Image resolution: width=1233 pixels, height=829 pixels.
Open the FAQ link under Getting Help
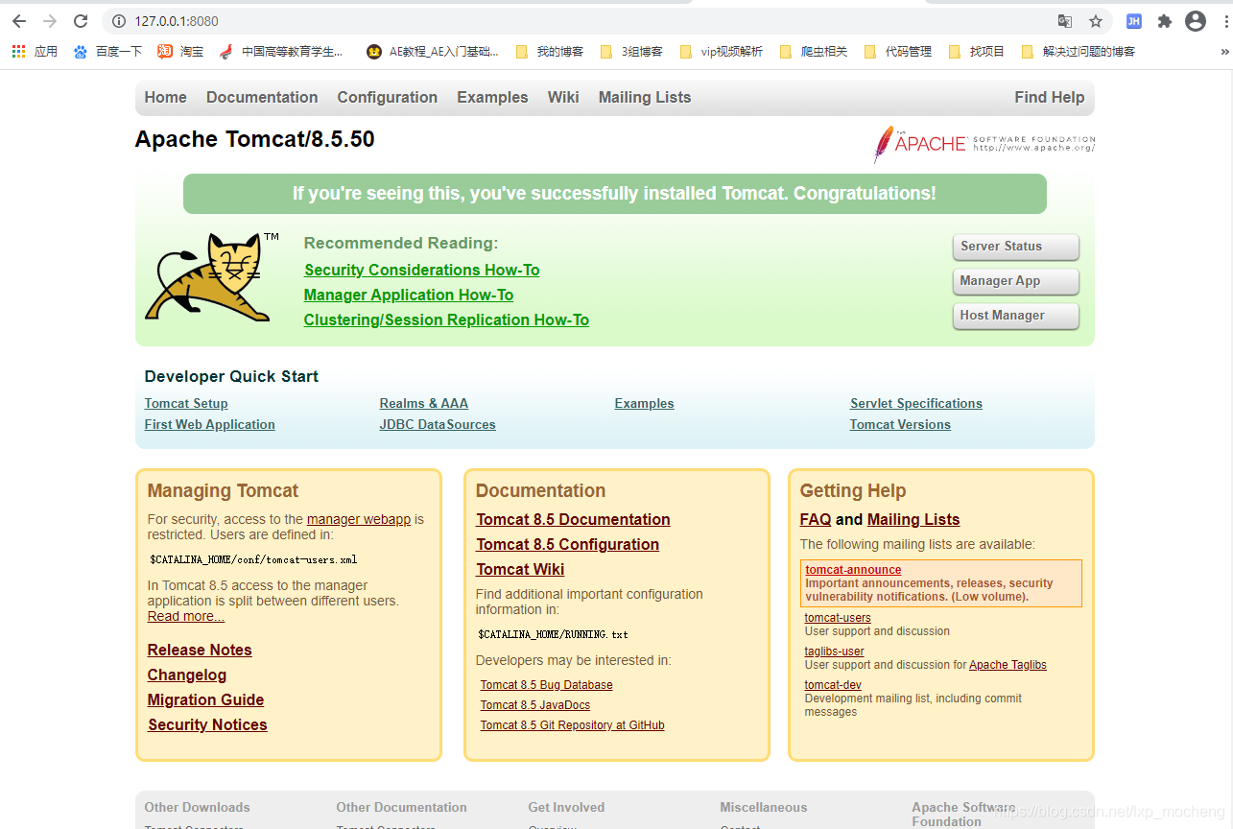[816, 520]
